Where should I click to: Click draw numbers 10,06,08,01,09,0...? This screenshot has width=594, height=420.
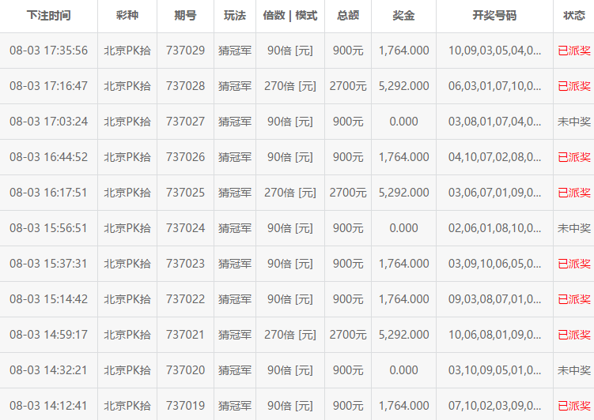[494, 335]
